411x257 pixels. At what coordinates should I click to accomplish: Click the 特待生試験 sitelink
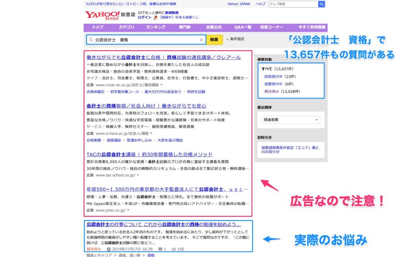(196, 92)
